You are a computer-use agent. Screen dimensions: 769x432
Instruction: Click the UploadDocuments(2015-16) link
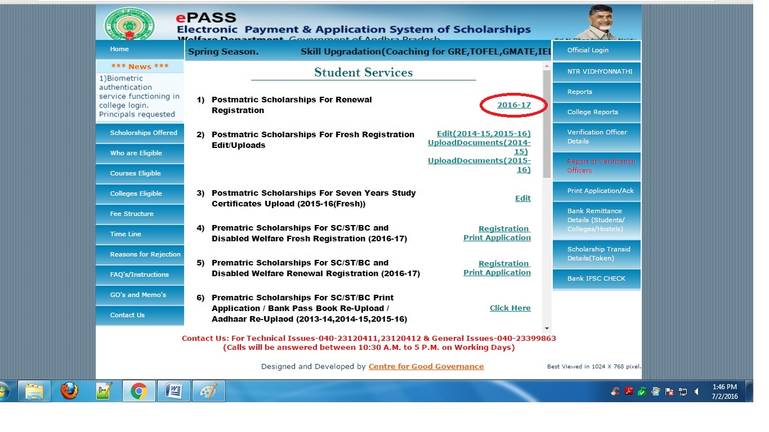click(479, 165)
